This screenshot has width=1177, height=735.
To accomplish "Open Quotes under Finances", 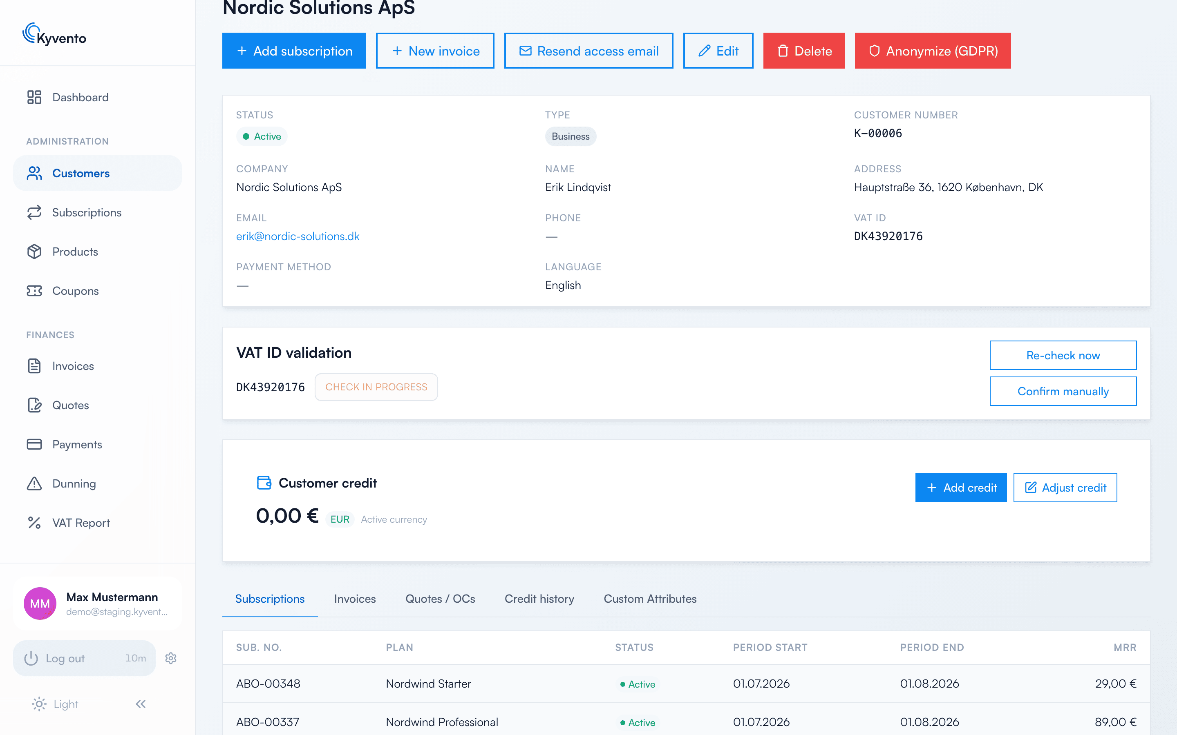I will click(x=97, y=405).
